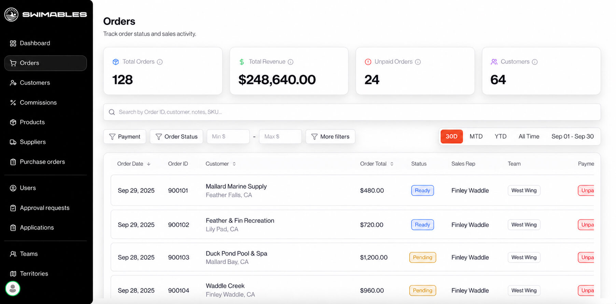Click the magnifier icon in search bar

point(112,112)
